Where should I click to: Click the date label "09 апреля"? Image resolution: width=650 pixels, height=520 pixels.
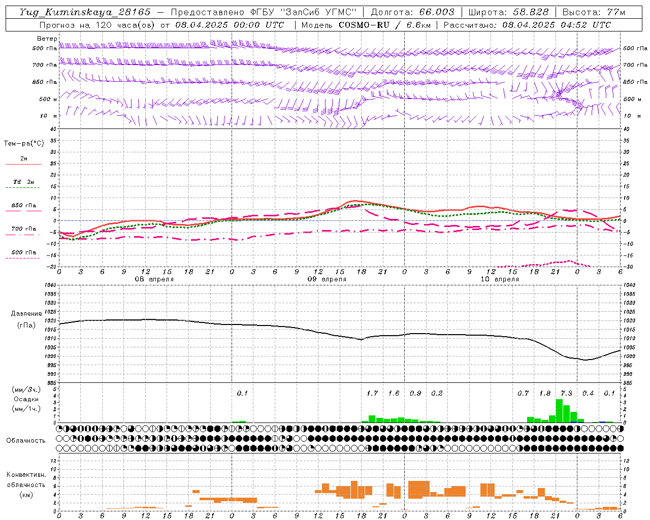pos(327,279)
